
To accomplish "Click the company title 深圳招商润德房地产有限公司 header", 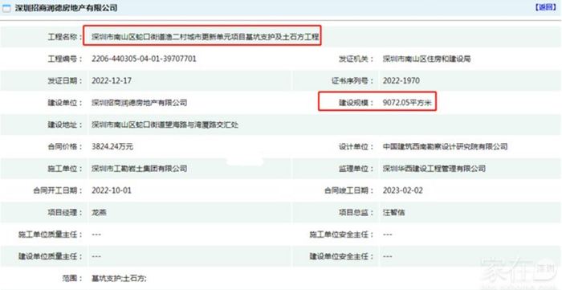I will pos(67,8).
